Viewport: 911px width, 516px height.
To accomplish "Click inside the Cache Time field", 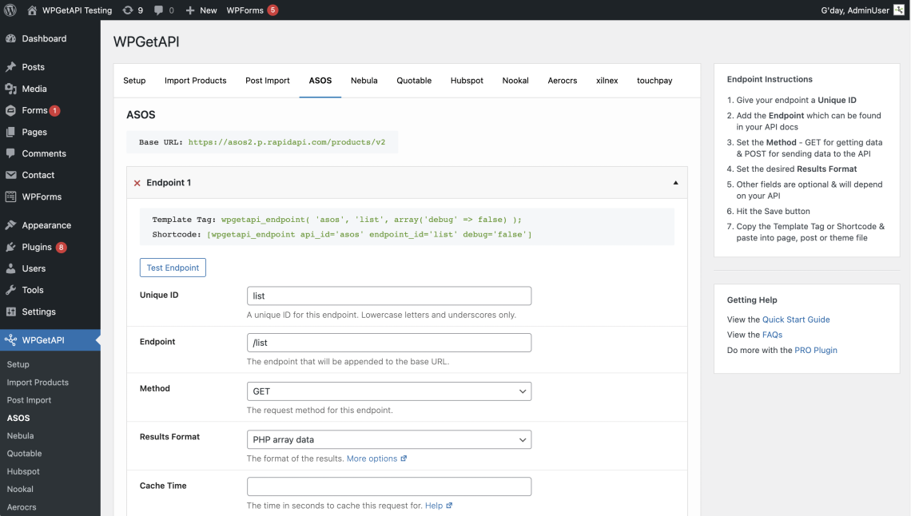I will point(388,486).
